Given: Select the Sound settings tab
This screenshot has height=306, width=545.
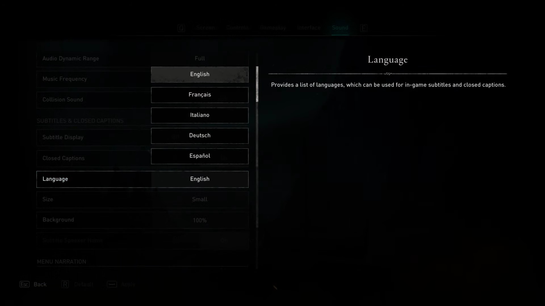Looking at the screenshot, I should click(339, 28).
